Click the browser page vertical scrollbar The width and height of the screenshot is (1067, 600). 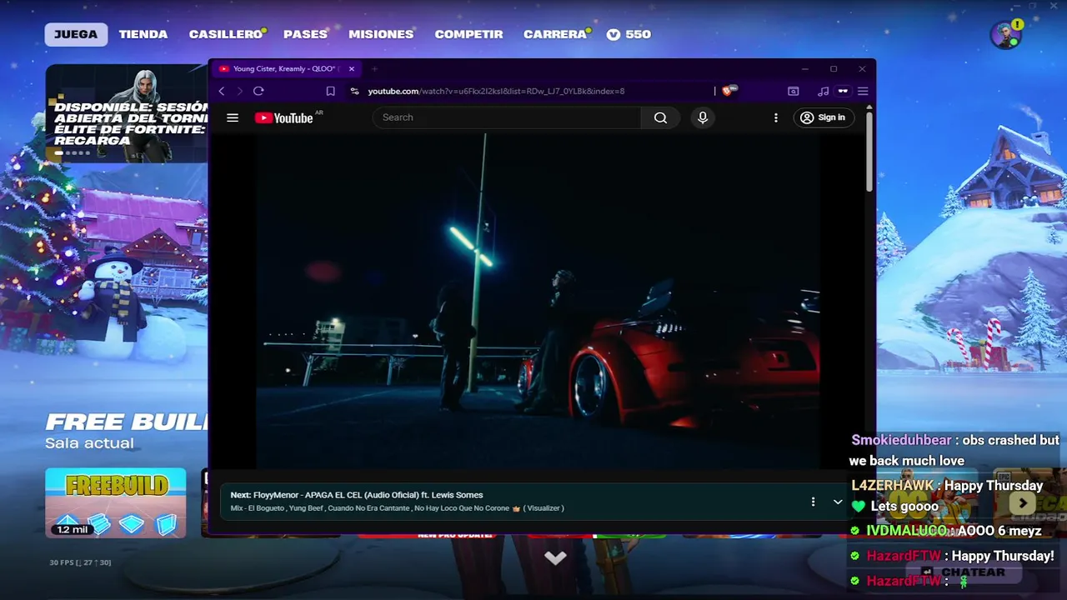point(870,150)
